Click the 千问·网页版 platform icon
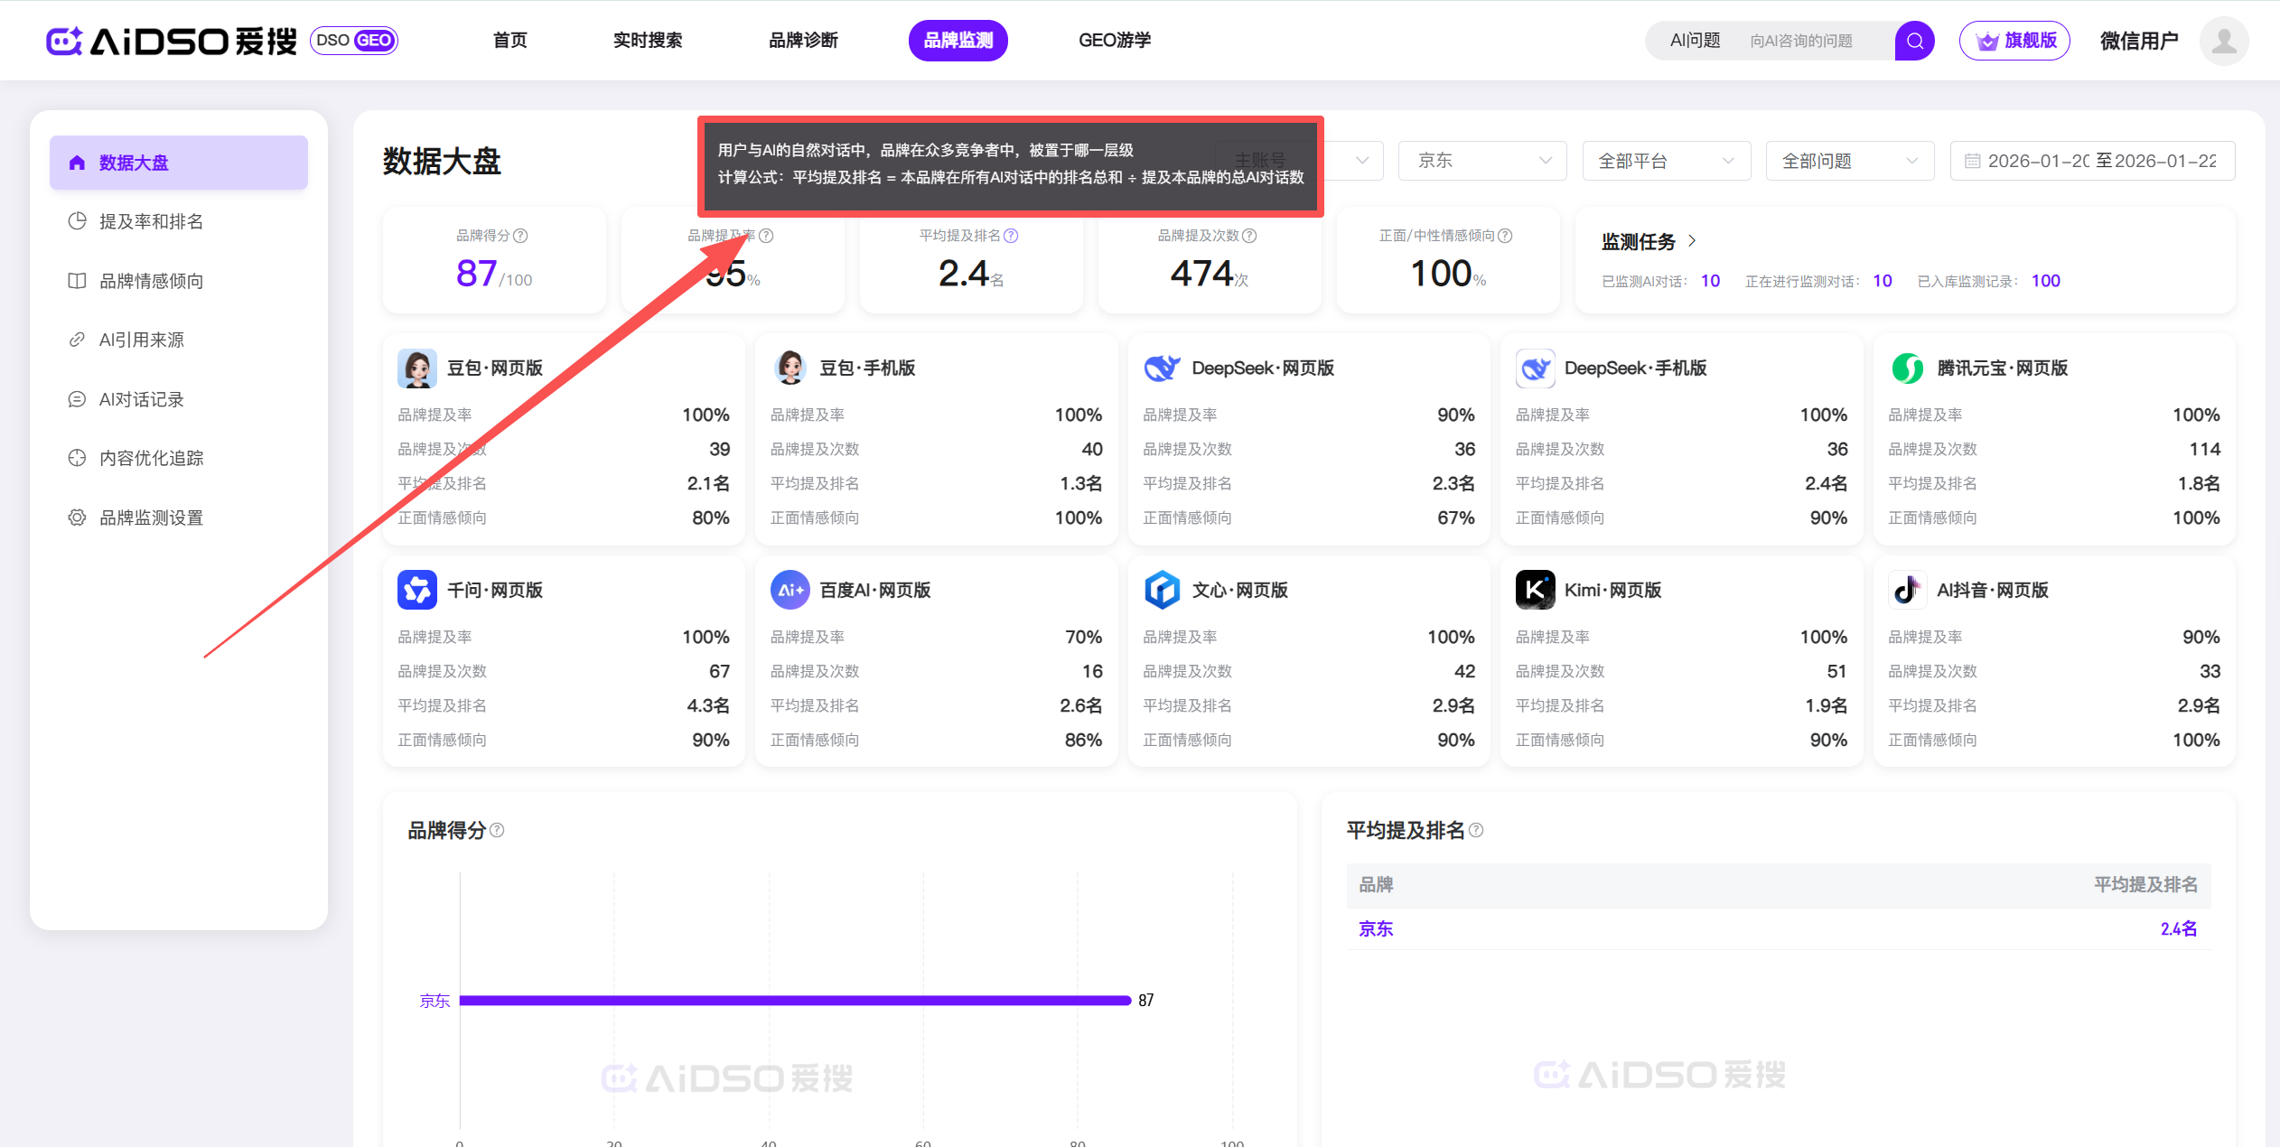 tap(417, 590)
